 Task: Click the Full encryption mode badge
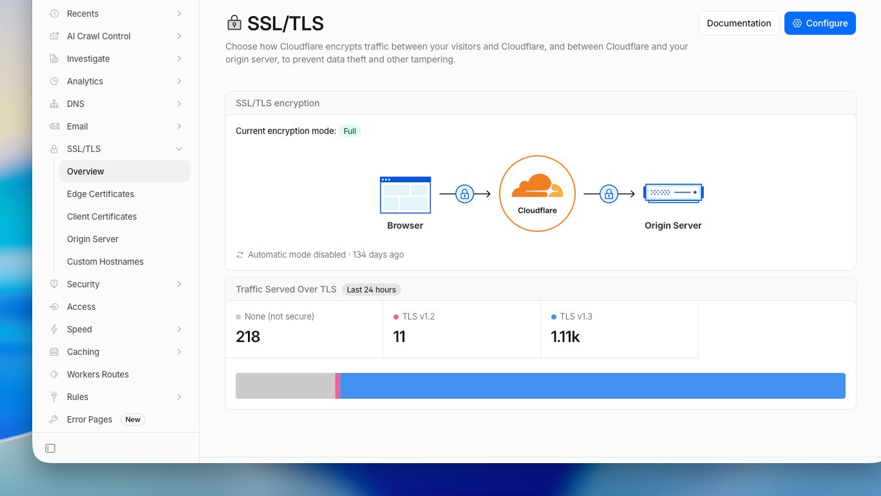click(350, 131)
